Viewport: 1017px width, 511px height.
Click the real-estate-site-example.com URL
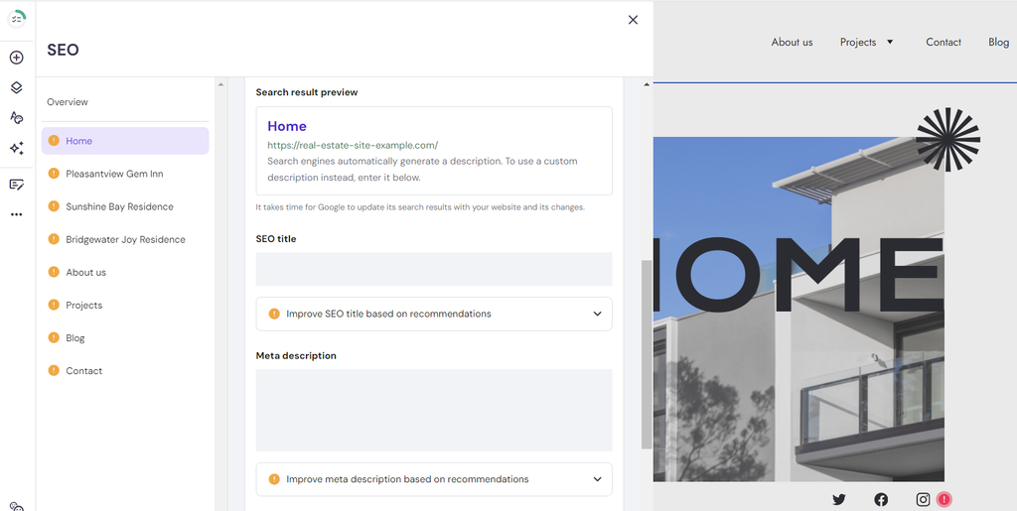click(353, 145)
